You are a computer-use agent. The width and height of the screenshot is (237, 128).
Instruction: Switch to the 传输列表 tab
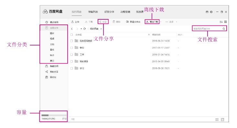point(93,12)
